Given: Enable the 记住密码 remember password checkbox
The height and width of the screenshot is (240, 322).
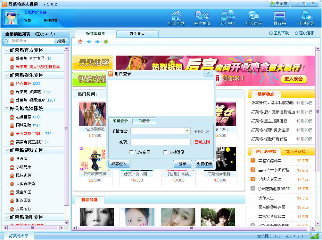Looking at the screenshot, I should [x=131, y=152].
